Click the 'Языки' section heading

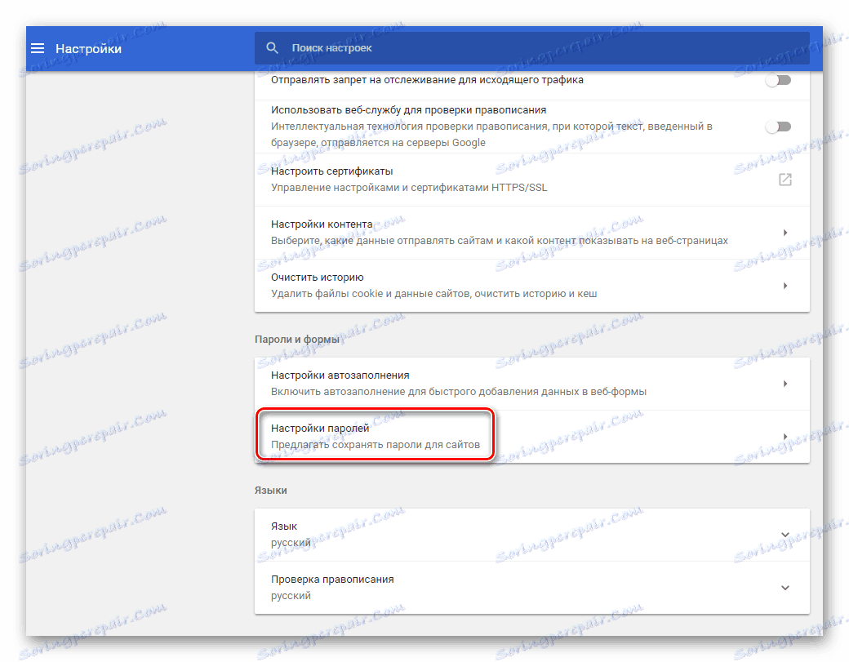pos(271,491)
